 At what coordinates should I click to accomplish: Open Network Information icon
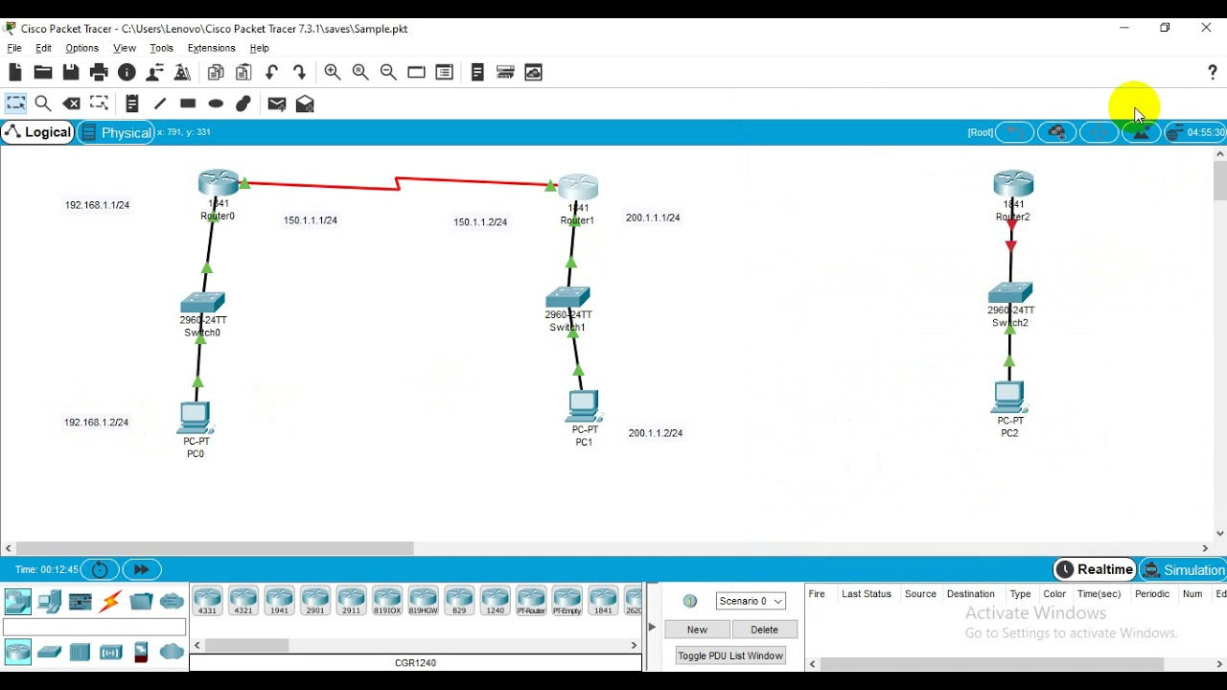point(127,73)
